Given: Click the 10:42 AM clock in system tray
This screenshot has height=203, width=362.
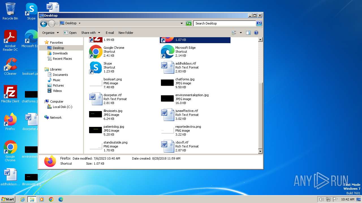Looking at the screenshot, I should 348,199.
